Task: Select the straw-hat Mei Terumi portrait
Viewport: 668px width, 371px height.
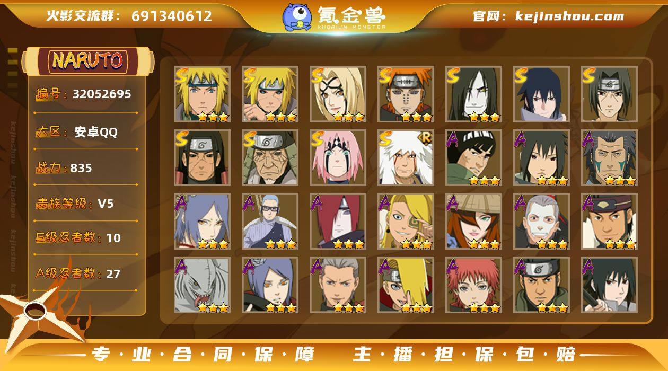Action: pos(473,221)
